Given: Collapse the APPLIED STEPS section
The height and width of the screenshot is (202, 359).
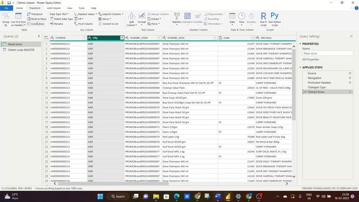Looking at the screenshot, I should coord(300,67).
